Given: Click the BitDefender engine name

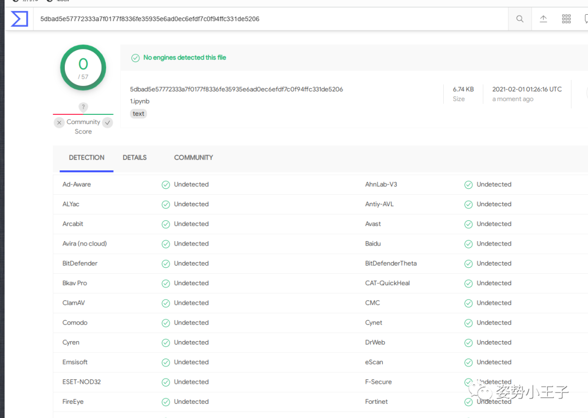Looking at the screenshot, I should click(80, 263).
